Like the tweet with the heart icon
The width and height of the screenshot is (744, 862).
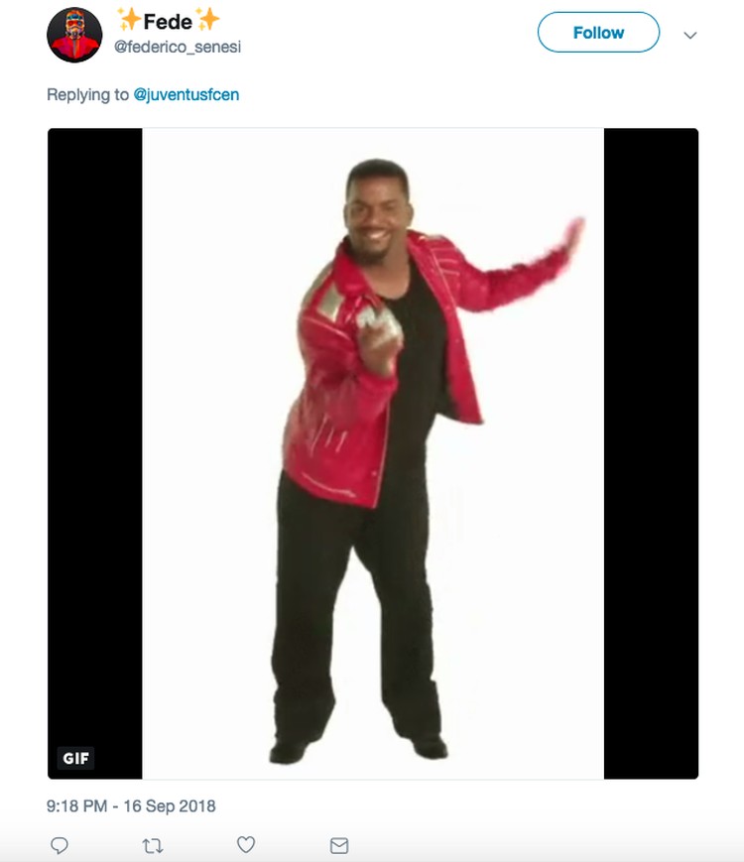[x=246, y=844]
